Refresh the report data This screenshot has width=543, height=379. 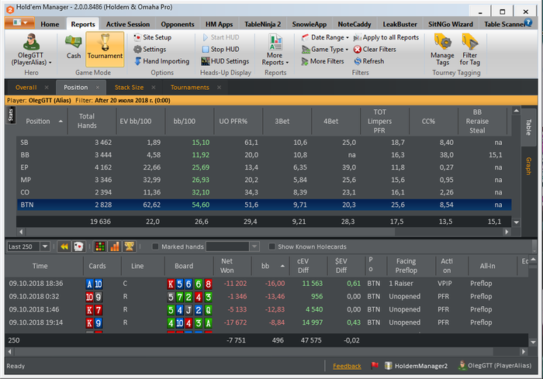pyautogui.click(x=369, y=61)
